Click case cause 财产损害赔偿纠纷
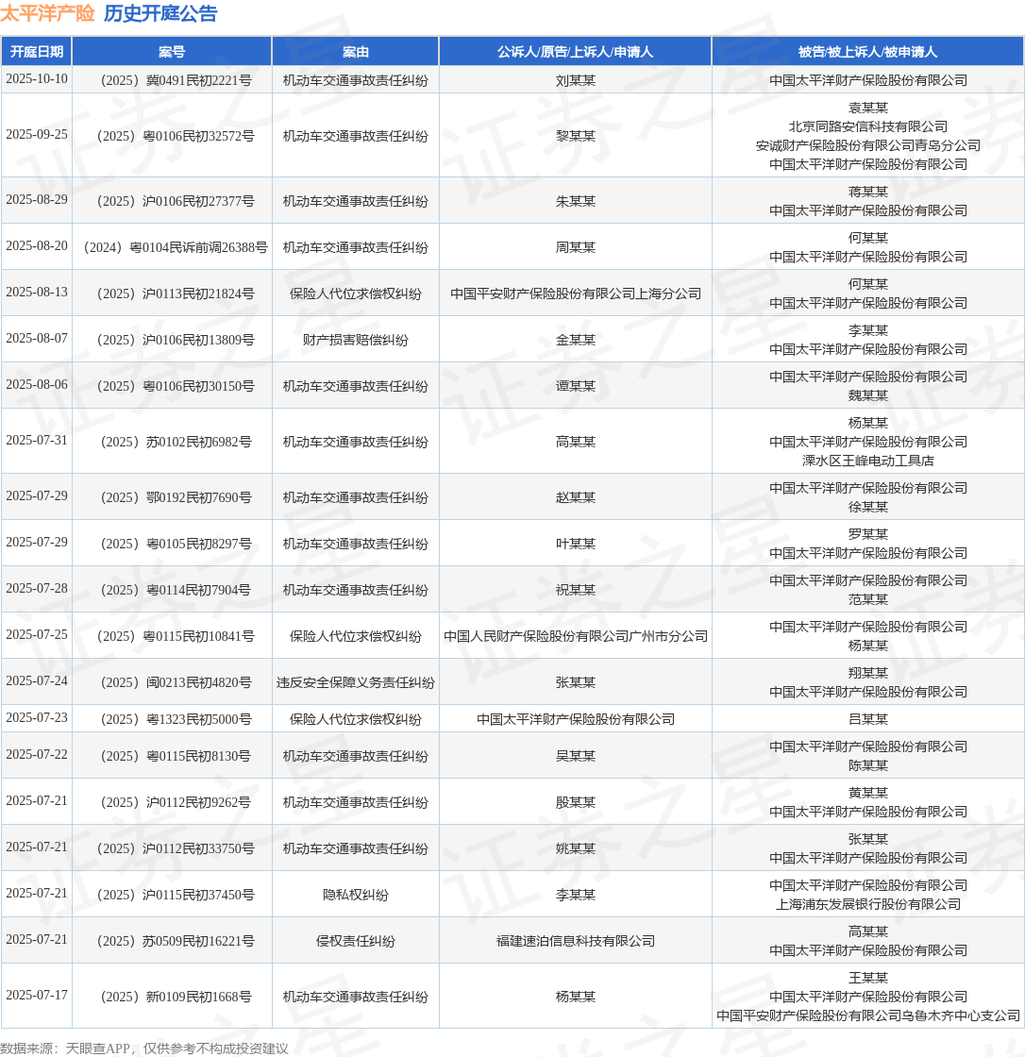1025x1057 pixels. pyautogui.click(x=356, y=340)
